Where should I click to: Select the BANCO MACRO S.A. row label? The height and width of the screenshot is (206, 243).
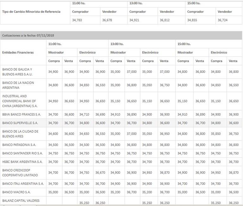point(16,192)
